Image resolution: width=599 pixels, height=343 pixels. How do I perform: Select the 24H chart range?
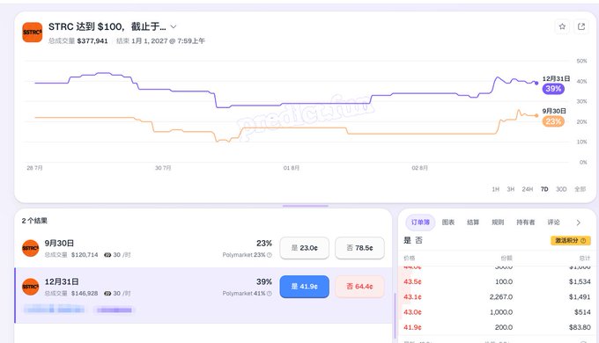pyautogui.click(x=527, y=189)
